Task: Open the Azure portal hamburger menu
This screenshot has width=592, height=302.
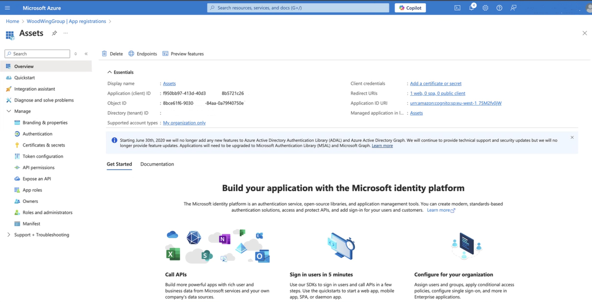Action: (x=7, y=8)
